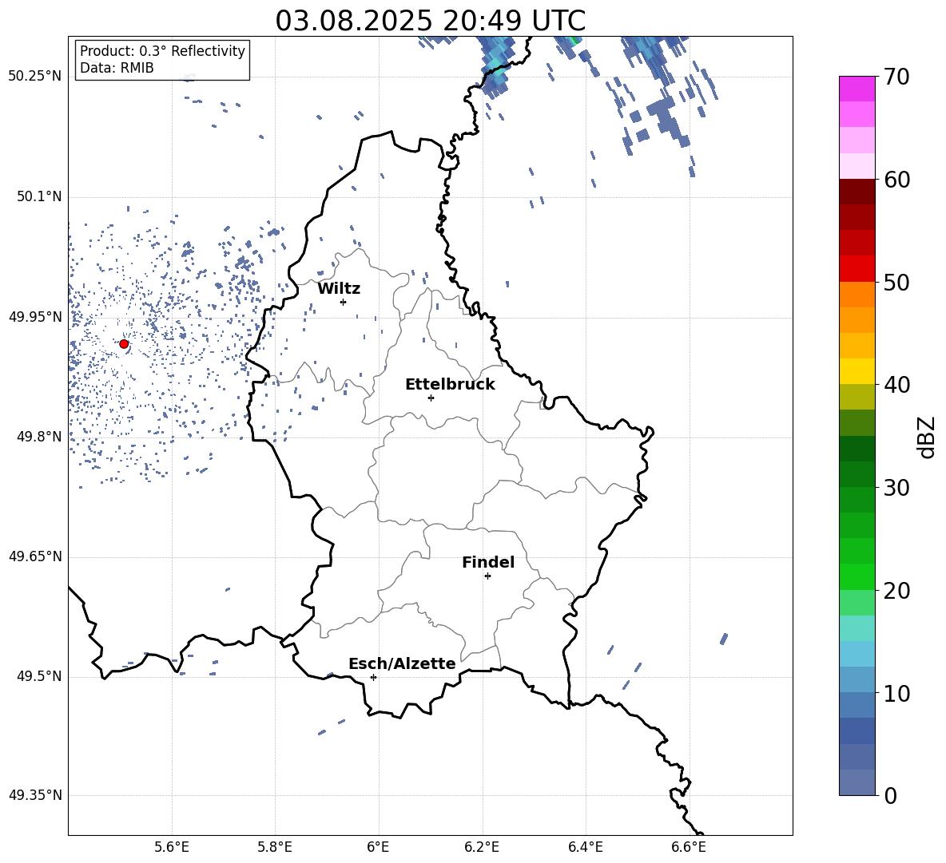
Task: Click the dBZ colorbar axis label
Action: coord(926,437)
